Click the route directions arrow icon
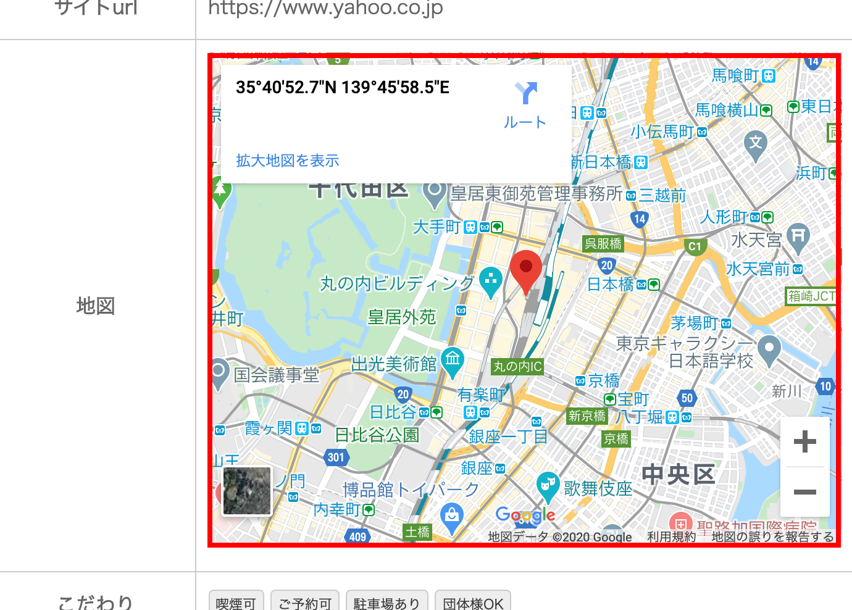This screenshot has width=852, height=610. pos(526,93)
